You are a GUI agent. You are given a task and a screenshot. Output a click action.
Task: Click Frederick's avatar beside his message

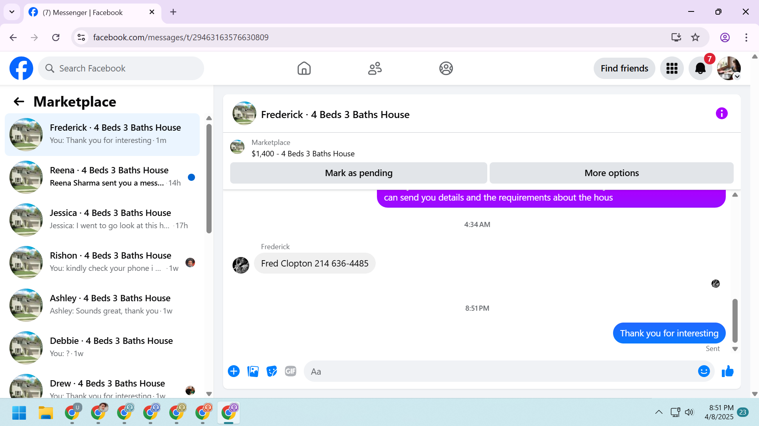(240, 265)
